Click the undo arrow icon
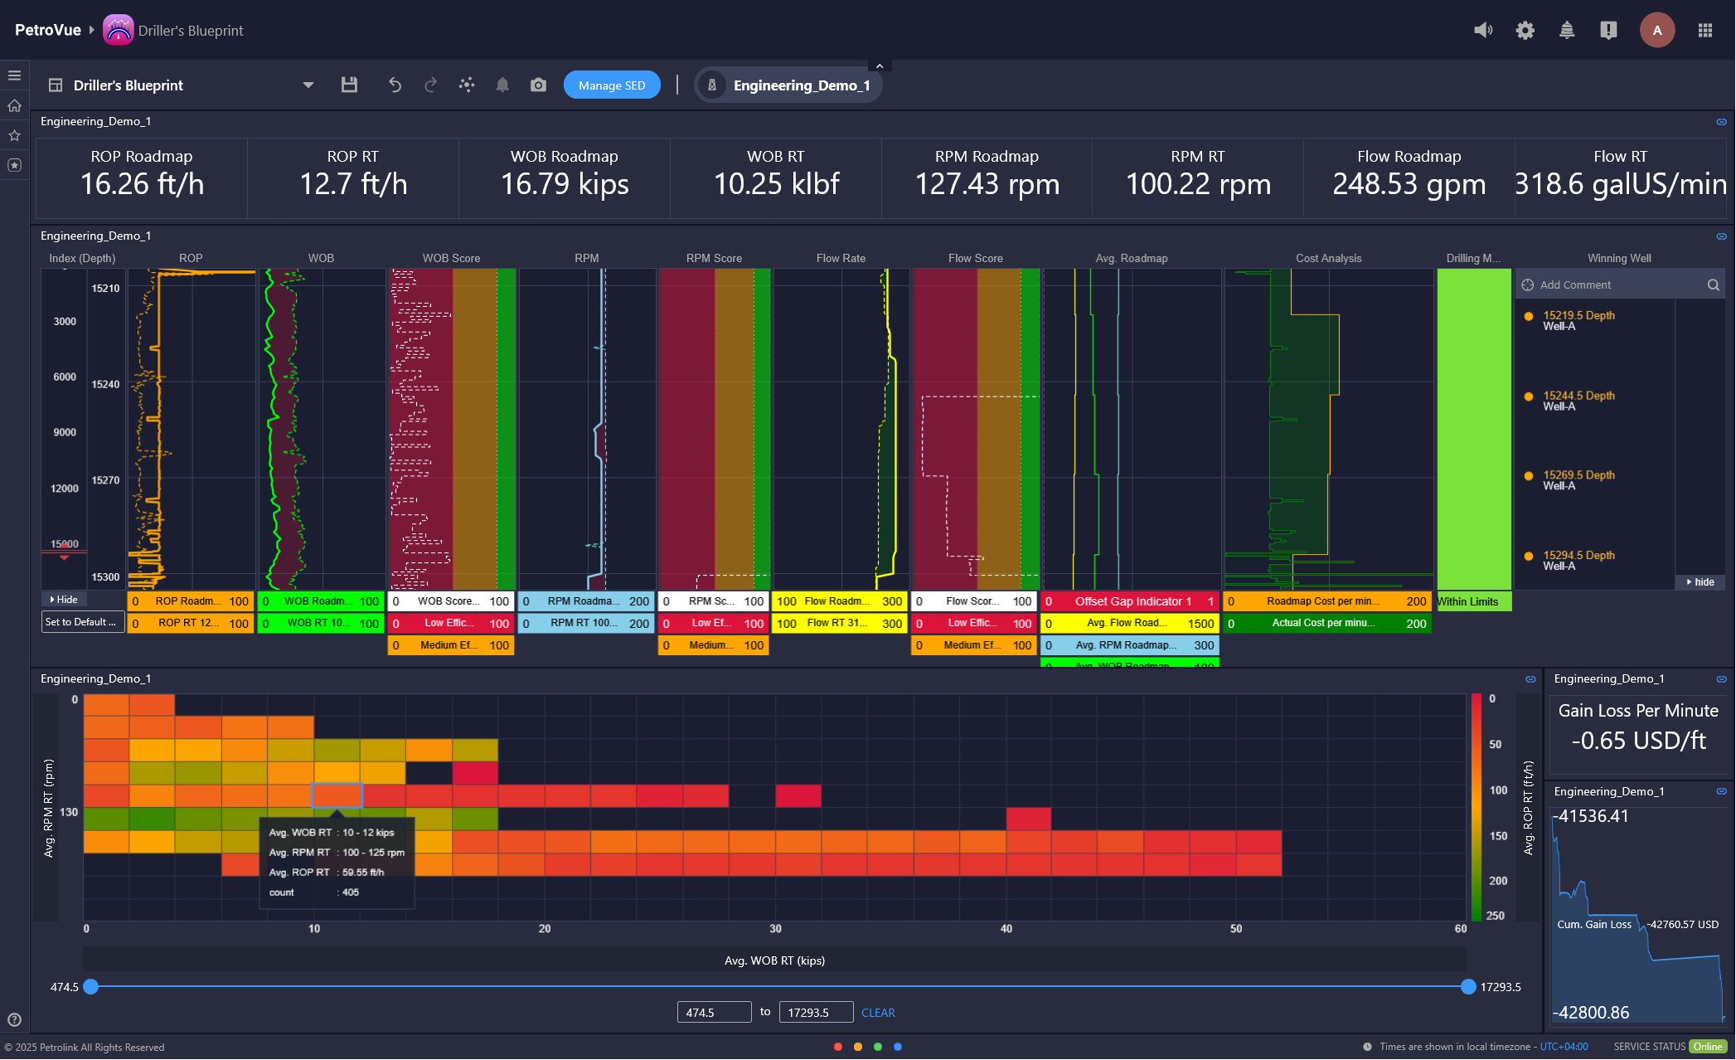This screenshot has height=1060, width=1736. [395, 85]
